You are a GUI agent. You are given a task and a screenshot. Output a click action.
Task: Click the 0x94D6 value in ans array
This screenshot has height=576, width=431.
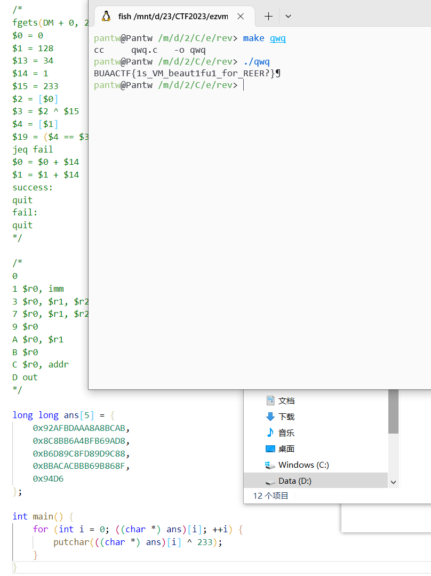point(48,479)
